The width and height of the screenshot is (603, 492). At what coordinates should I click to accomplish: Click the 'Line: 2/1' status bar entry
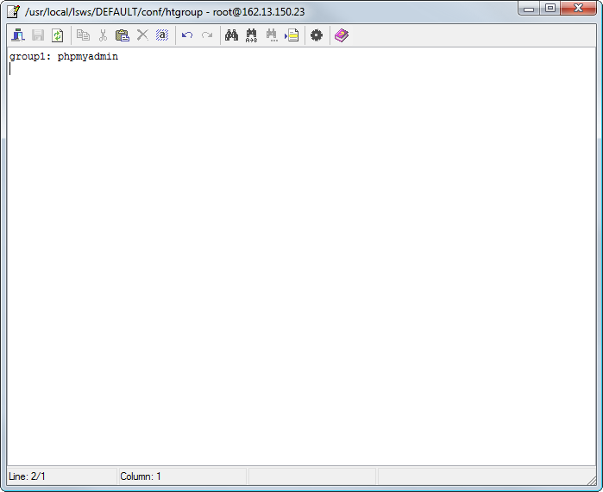point(27,476)
